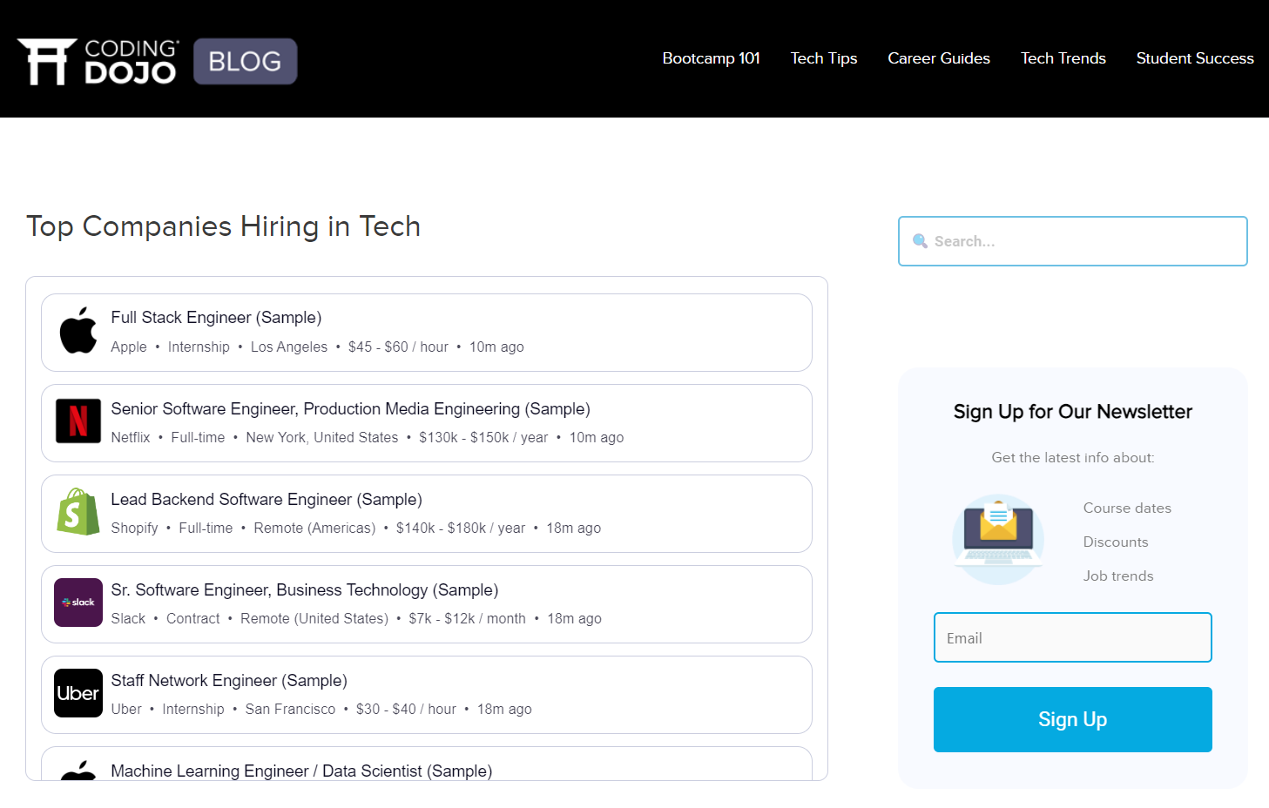
Task: Click the Netflix logo icon
Action: pyautogui.click(x=78, y=421)
